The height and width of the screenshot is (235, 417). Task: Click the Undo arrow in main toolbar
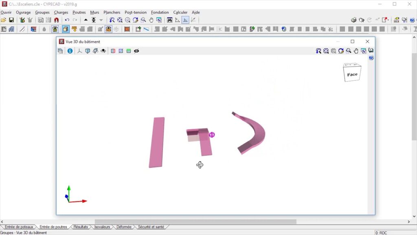click(67, 20)
